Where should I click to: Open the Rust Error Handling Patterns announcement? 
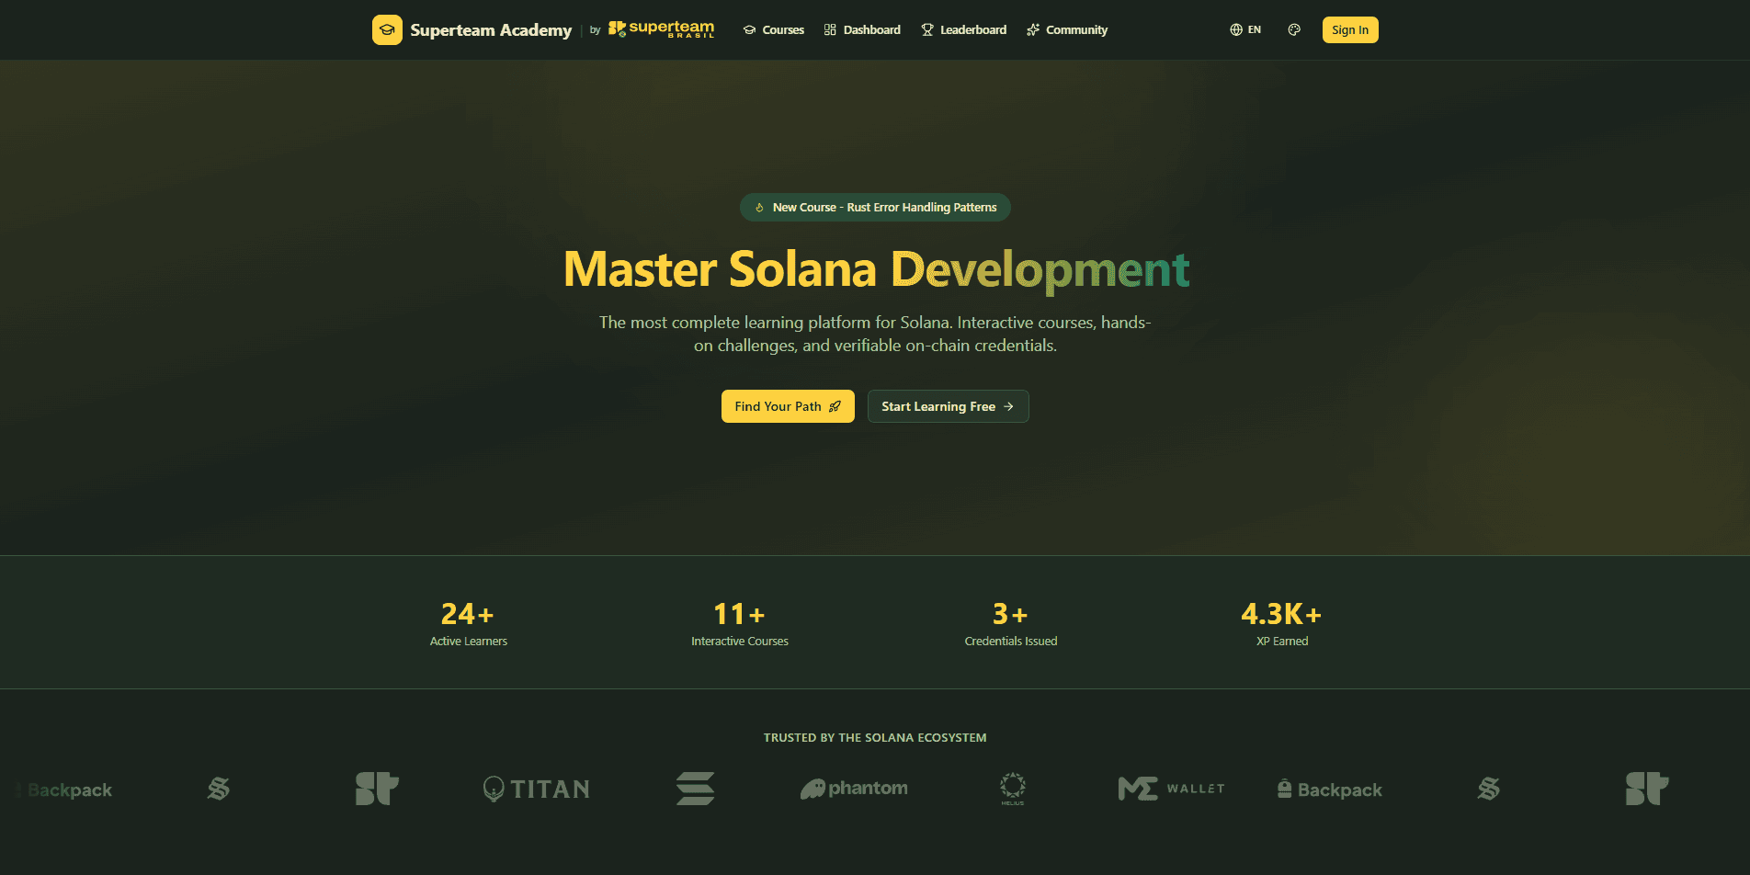pyautogui.click(x=874, y=207)
